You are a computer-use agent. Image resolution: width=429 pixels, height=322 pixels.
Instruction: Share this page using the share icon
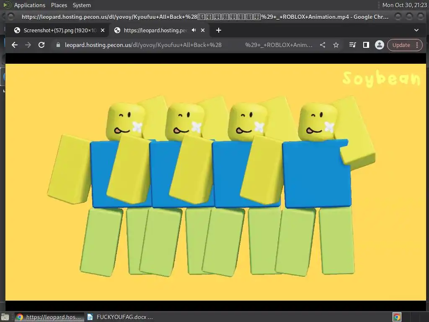[x=323, y=45]
